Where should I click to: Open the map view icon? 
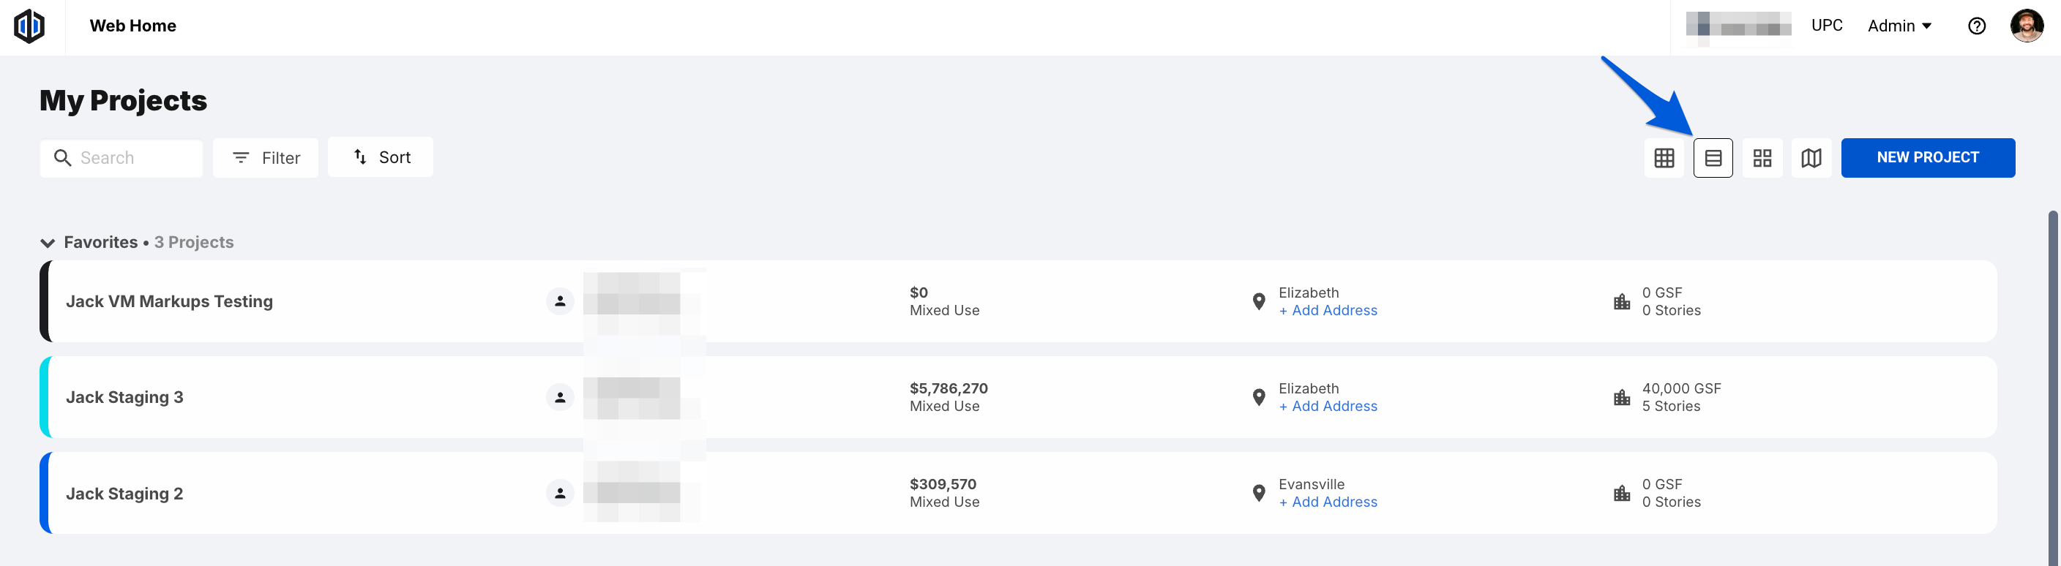[x=1811, y=157]
